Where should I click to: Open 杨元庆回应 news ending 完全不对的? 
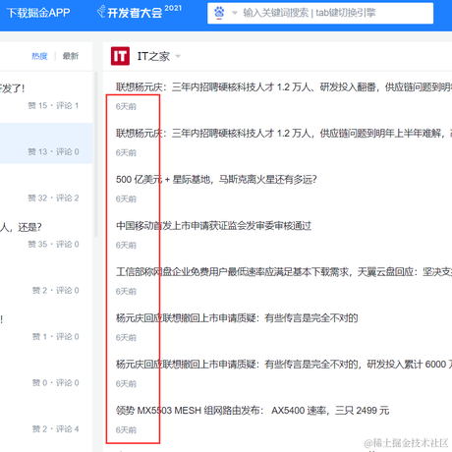237,318
